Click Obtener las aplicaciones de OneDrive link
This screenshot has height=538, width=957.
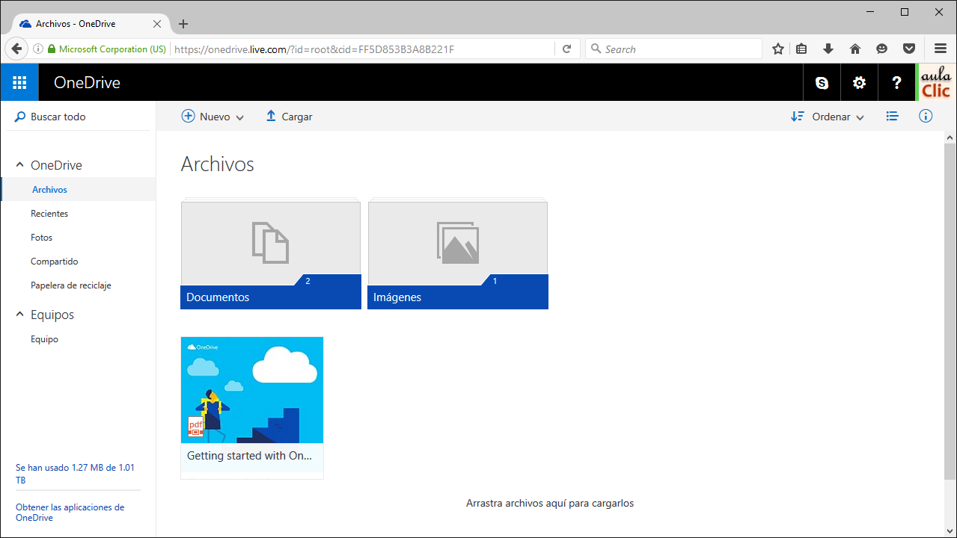[70, 512]
